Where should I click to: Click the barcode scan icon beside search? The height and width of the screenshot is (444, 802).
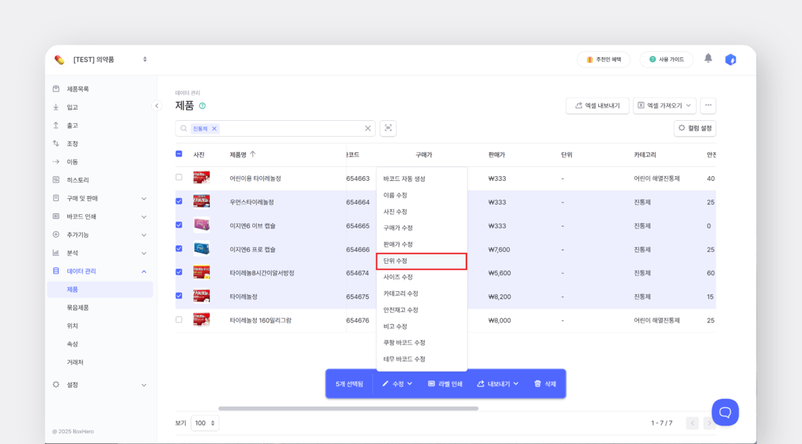tap(388, 128)
